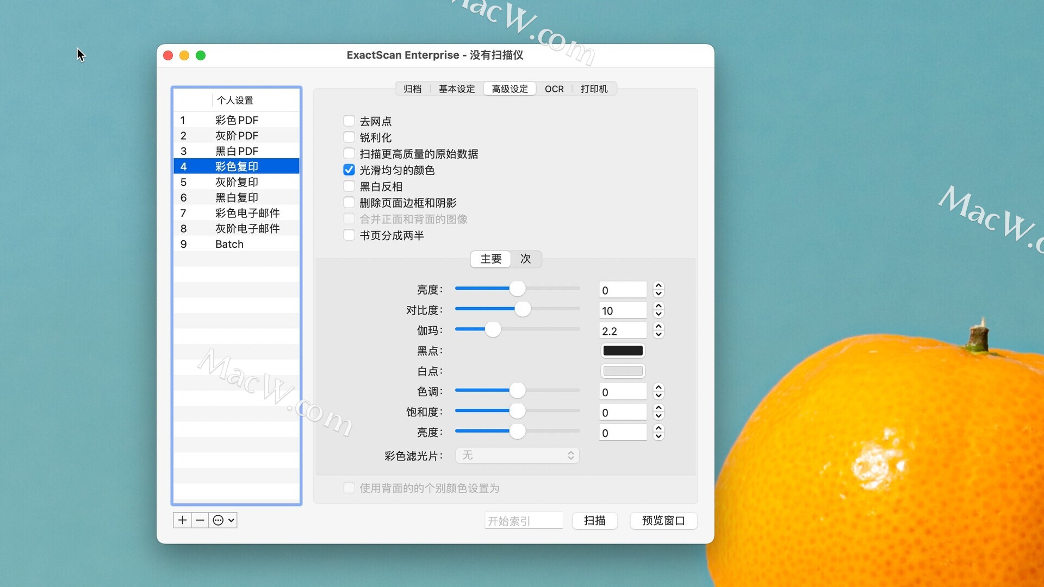
Task: Minimize the ExactScan window
Action: [184, 55]
